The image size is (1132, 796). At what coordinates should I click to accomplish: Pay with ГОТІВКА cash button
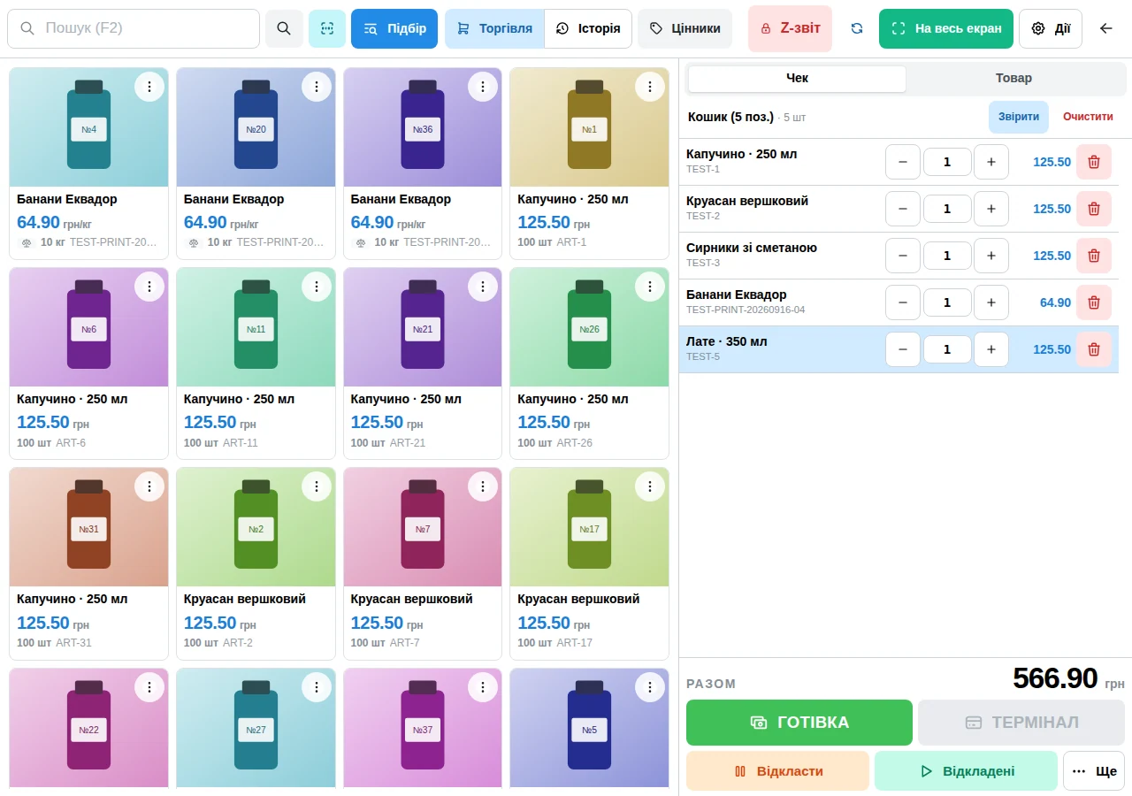799,723
